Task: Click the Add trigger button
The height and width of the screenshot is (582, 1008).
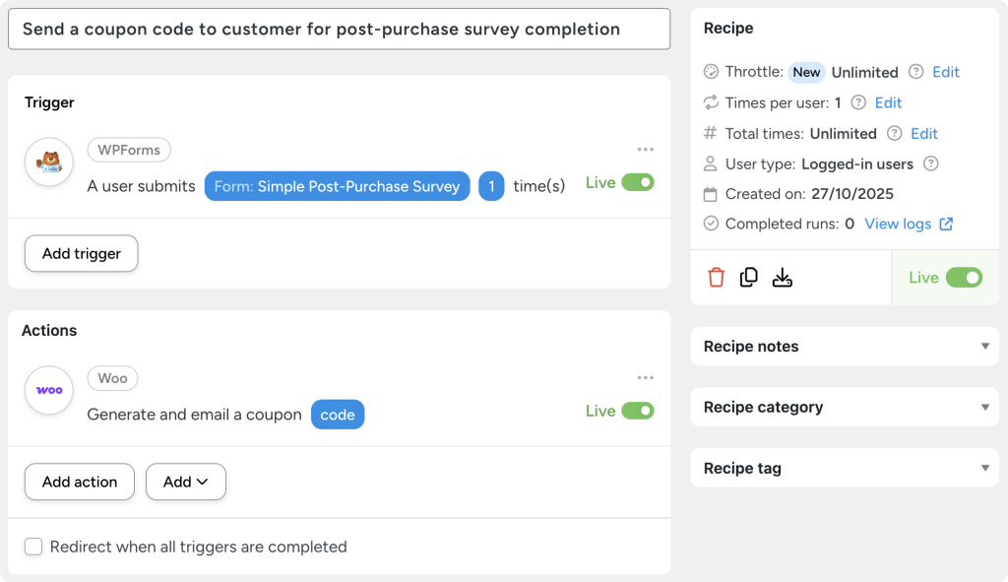Action: point(80,253)
